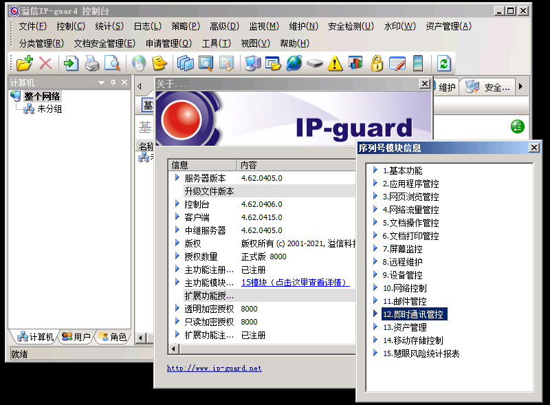The height and width of the screenshot is (405, 550).
Task: Click the globe with mouse icon
Action: (139, 64)
